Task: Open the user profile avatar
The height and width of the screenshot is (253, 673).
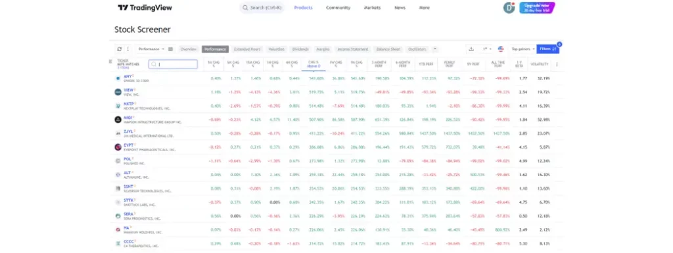Action: pyautogui.click(x=509, y=8)
